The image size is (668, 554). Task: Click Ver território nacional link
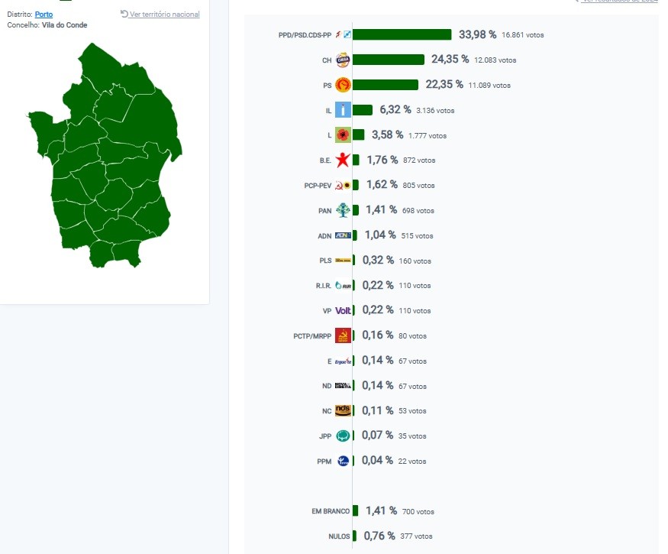click(x=164, y=14)
